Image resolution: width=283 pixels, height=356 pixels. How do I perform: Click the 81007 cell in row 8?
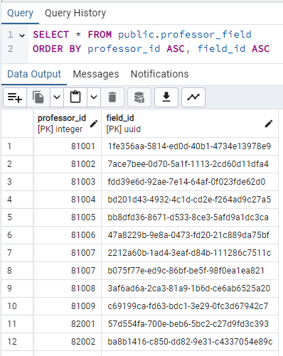[x=67, y=271]
